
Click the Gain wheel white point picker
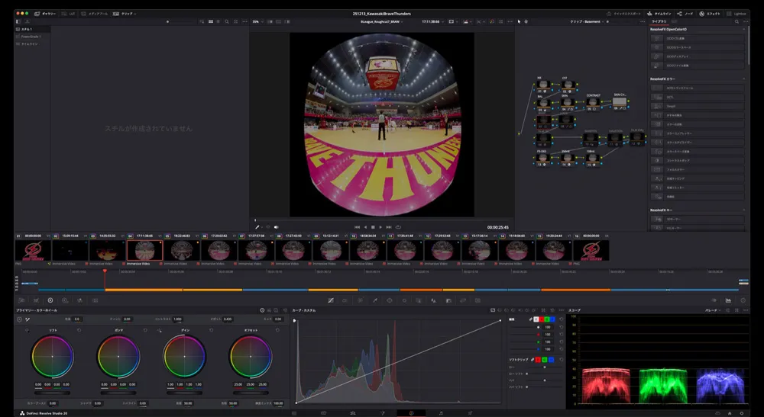[159, 331]
